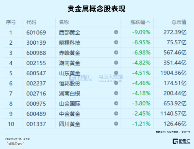Click the 格隆汇App download text
The image size is (194, 149).
(16, 143)
